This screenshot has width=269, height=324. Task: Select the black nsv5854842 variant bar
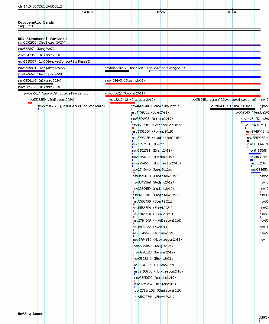117,71
